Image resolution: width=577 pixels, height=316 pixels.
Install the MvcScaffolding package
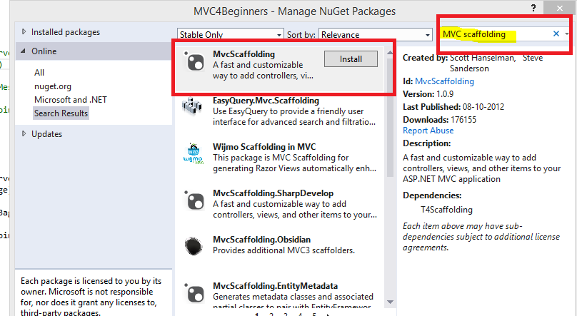(351, 59)
